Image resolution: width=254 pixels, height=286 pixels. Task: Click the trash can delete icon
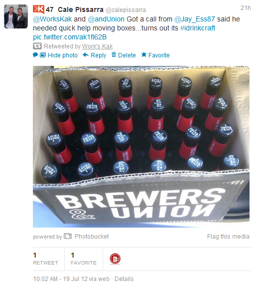(x=114, y=54)
